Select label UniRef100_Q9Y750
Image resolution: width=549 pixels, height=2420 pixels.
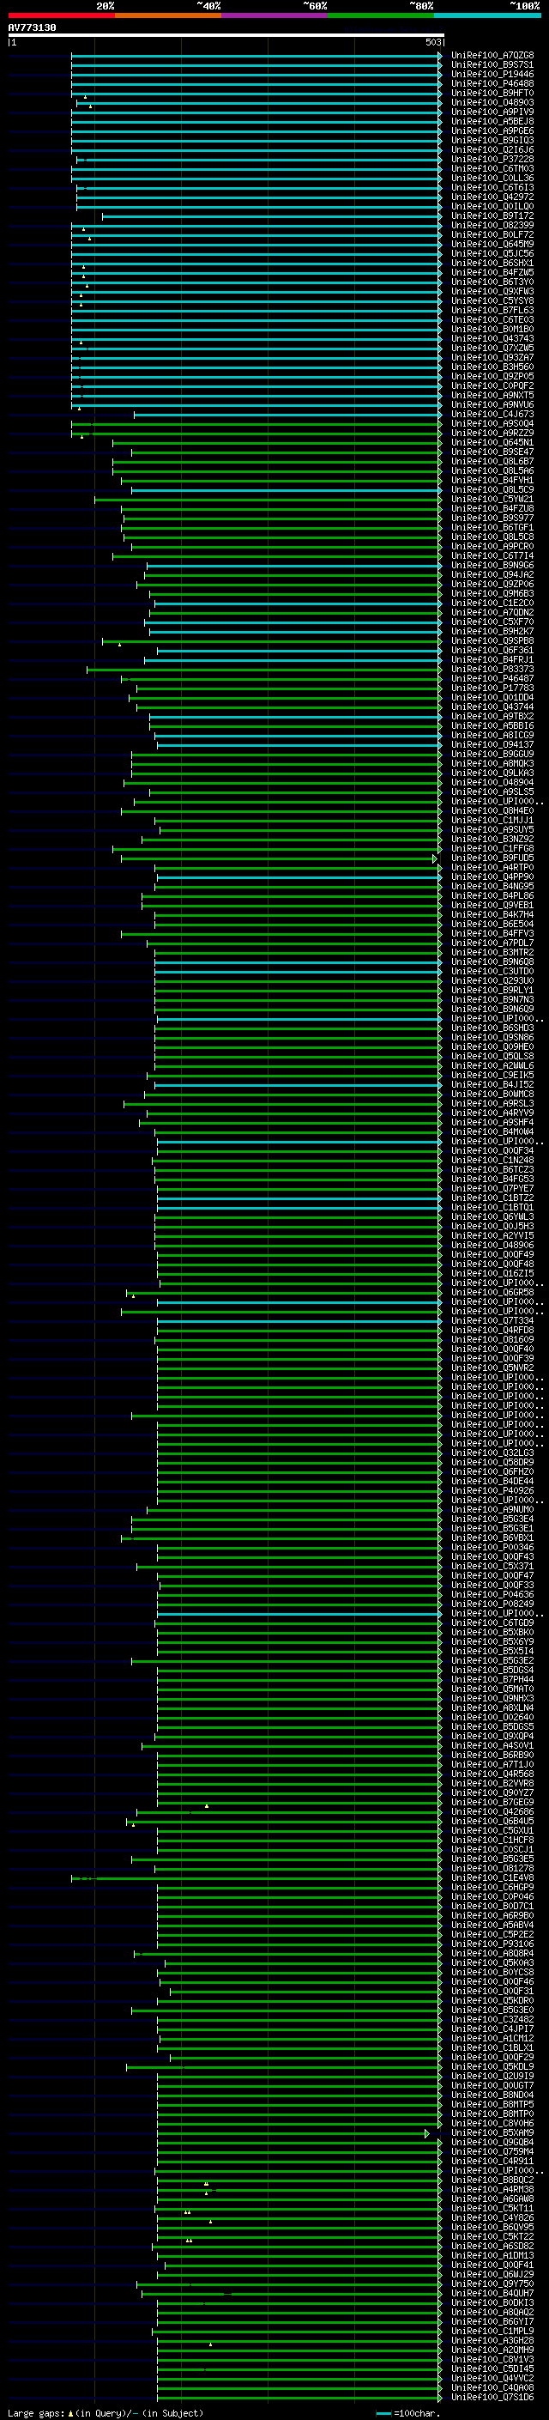point(492,2284)
